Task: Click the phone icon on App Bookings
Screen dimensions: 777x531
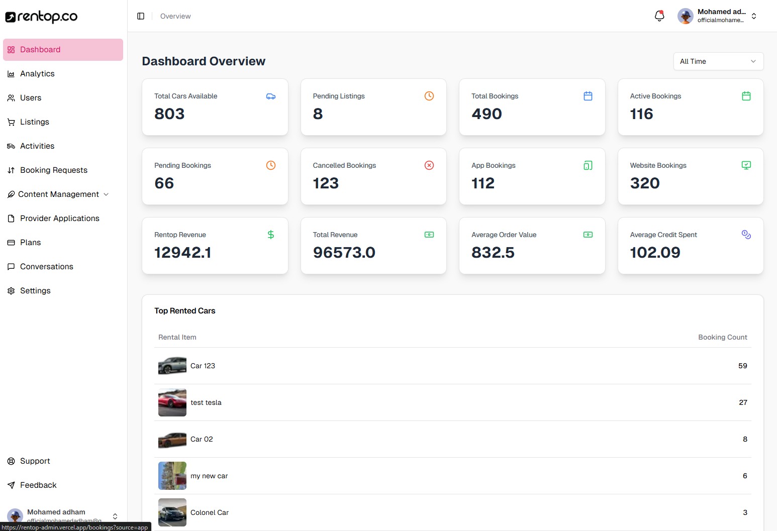Action: 588,165
